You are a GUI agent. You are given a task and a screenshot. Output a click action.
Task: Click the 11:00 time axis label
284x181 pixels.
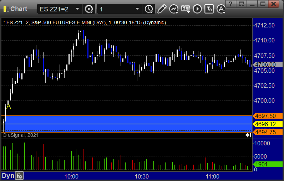212,176
